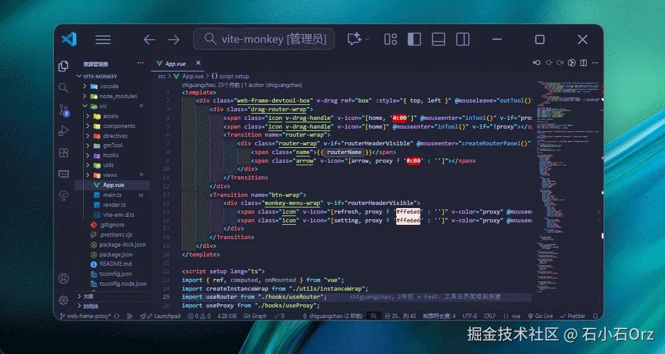Click the curved back-arrow revision icon in the editor toolbar
665x354 pixels.
[x=536, y=63]
